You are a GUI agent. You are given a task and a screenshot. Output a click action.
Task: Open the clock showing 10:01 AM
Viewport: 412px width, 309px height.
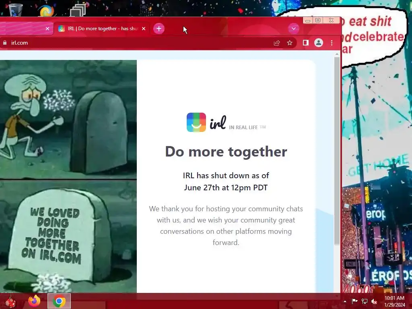pyautogui.click(x=394, y=301)
